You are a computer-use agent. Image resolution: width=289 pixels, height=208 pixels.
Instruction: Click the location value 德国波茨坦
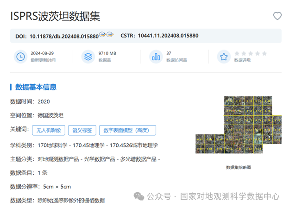(x=50, y=115)
